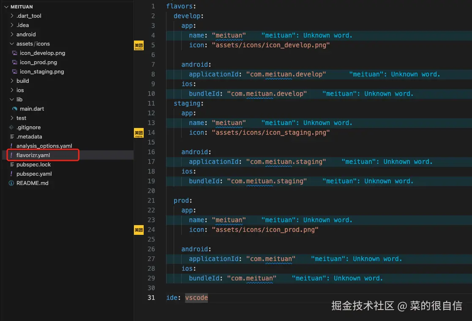Image resolution: width=472 pixels, height=321 pixels.
Task: Click the YAML icon beside flavorizr.yaml
Action: (11, 155)
